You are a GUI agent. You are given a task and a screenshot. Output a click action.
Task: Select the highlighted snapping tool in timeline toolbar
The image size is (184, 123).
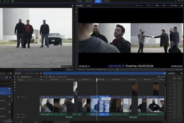tap(15, 93)
